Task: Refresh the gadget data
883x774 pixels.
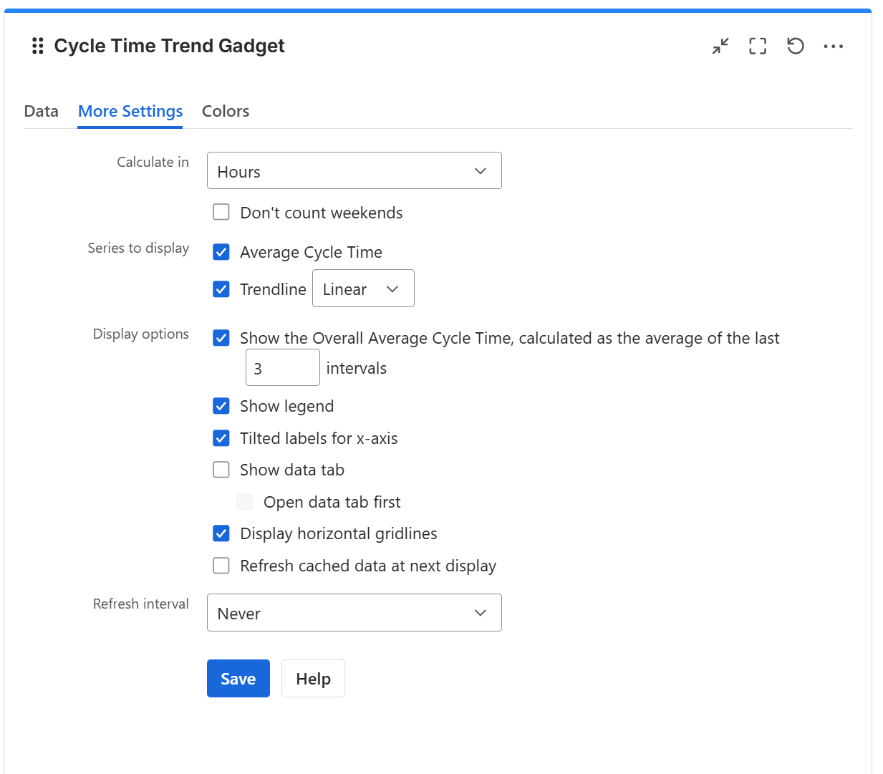Action: click(x=795, y=46)
